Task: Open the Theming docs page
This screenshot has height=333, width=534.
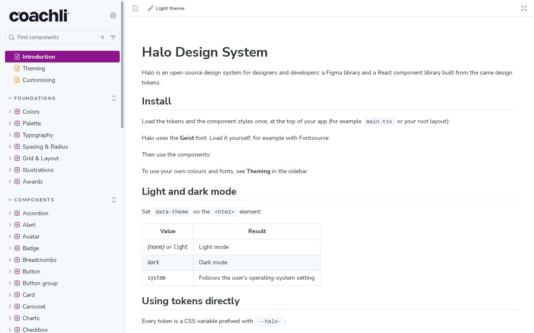Action: tap(62, 68)
